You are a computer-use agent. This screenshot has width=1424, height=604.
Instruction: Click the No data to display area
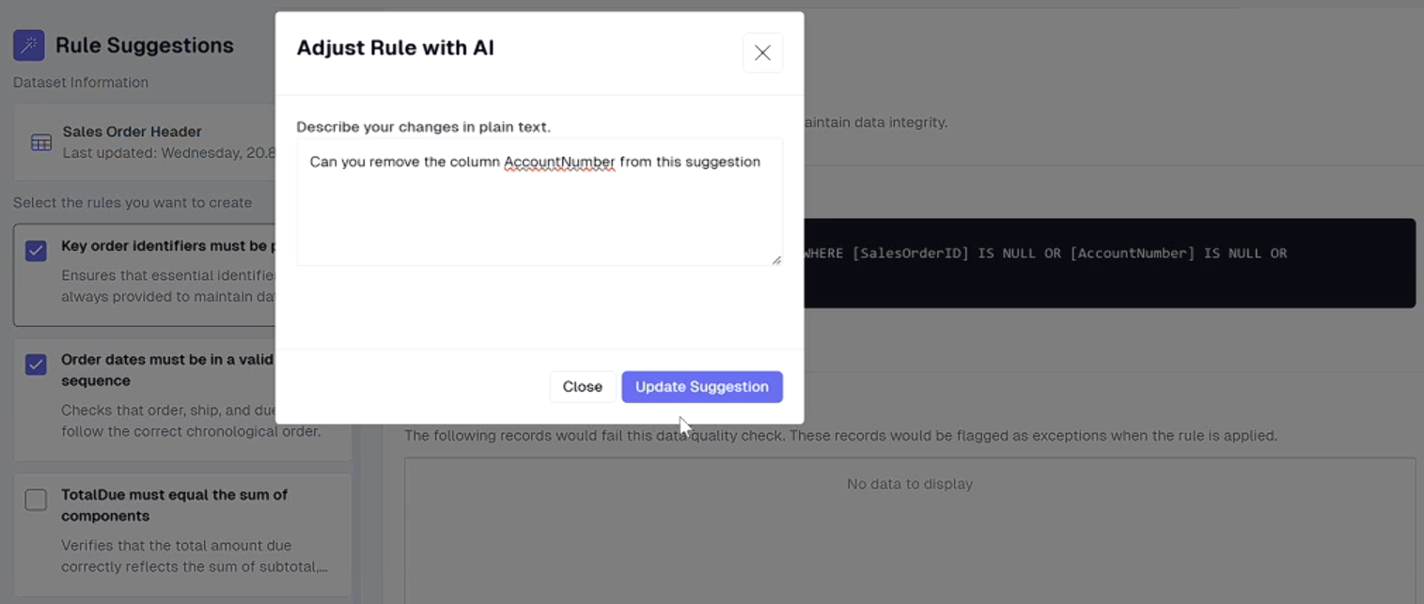909,485
